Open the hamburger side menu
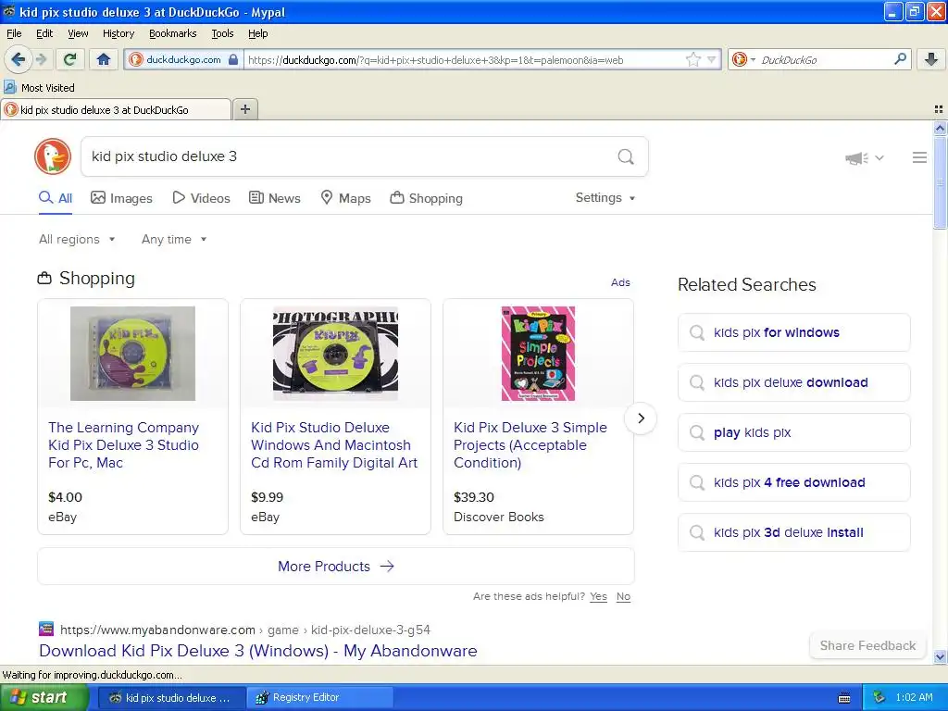Viewport: 948px width, 711px height. 919,157
